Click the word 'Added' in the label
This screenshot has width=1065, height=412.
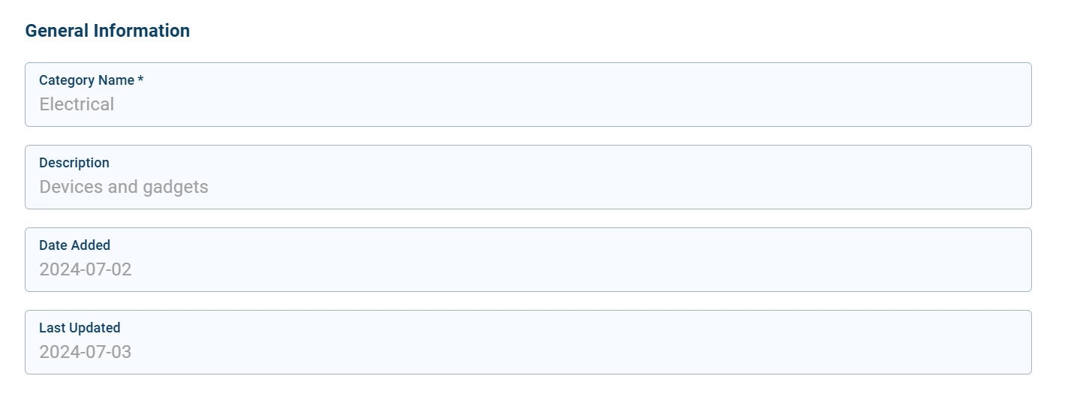coord(92,245)
